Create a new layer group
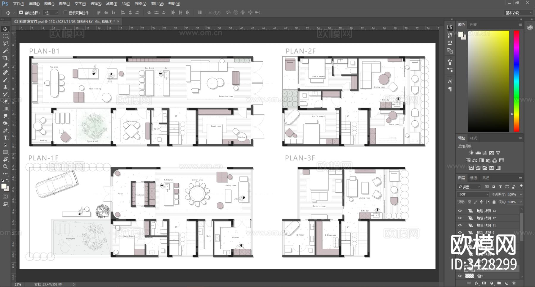The height and width of the screenshot is (287, 535). click(x=499, y=283)
